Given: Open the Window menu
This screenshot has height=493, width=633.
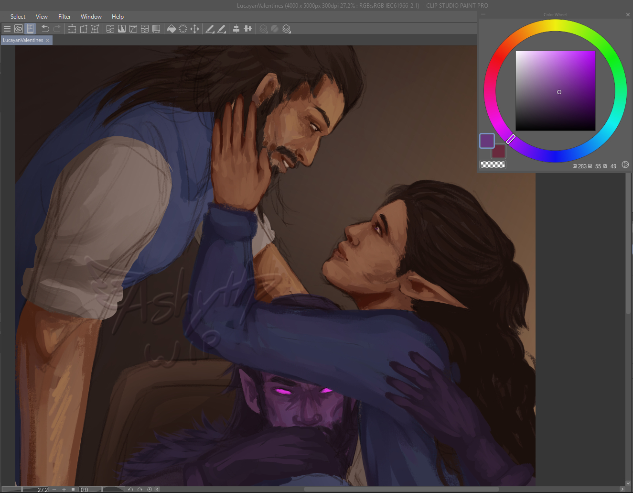Looking at the screenshot, I should [x=91, y=17].
